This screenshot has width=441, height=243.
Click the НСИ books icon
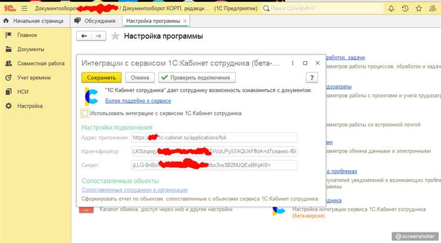click(x=9, y=92)
